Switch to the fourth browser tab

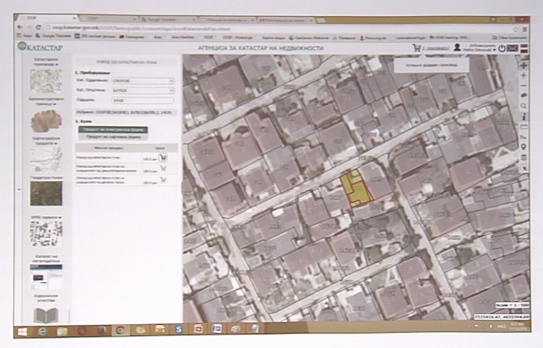(x=227, y=20)
